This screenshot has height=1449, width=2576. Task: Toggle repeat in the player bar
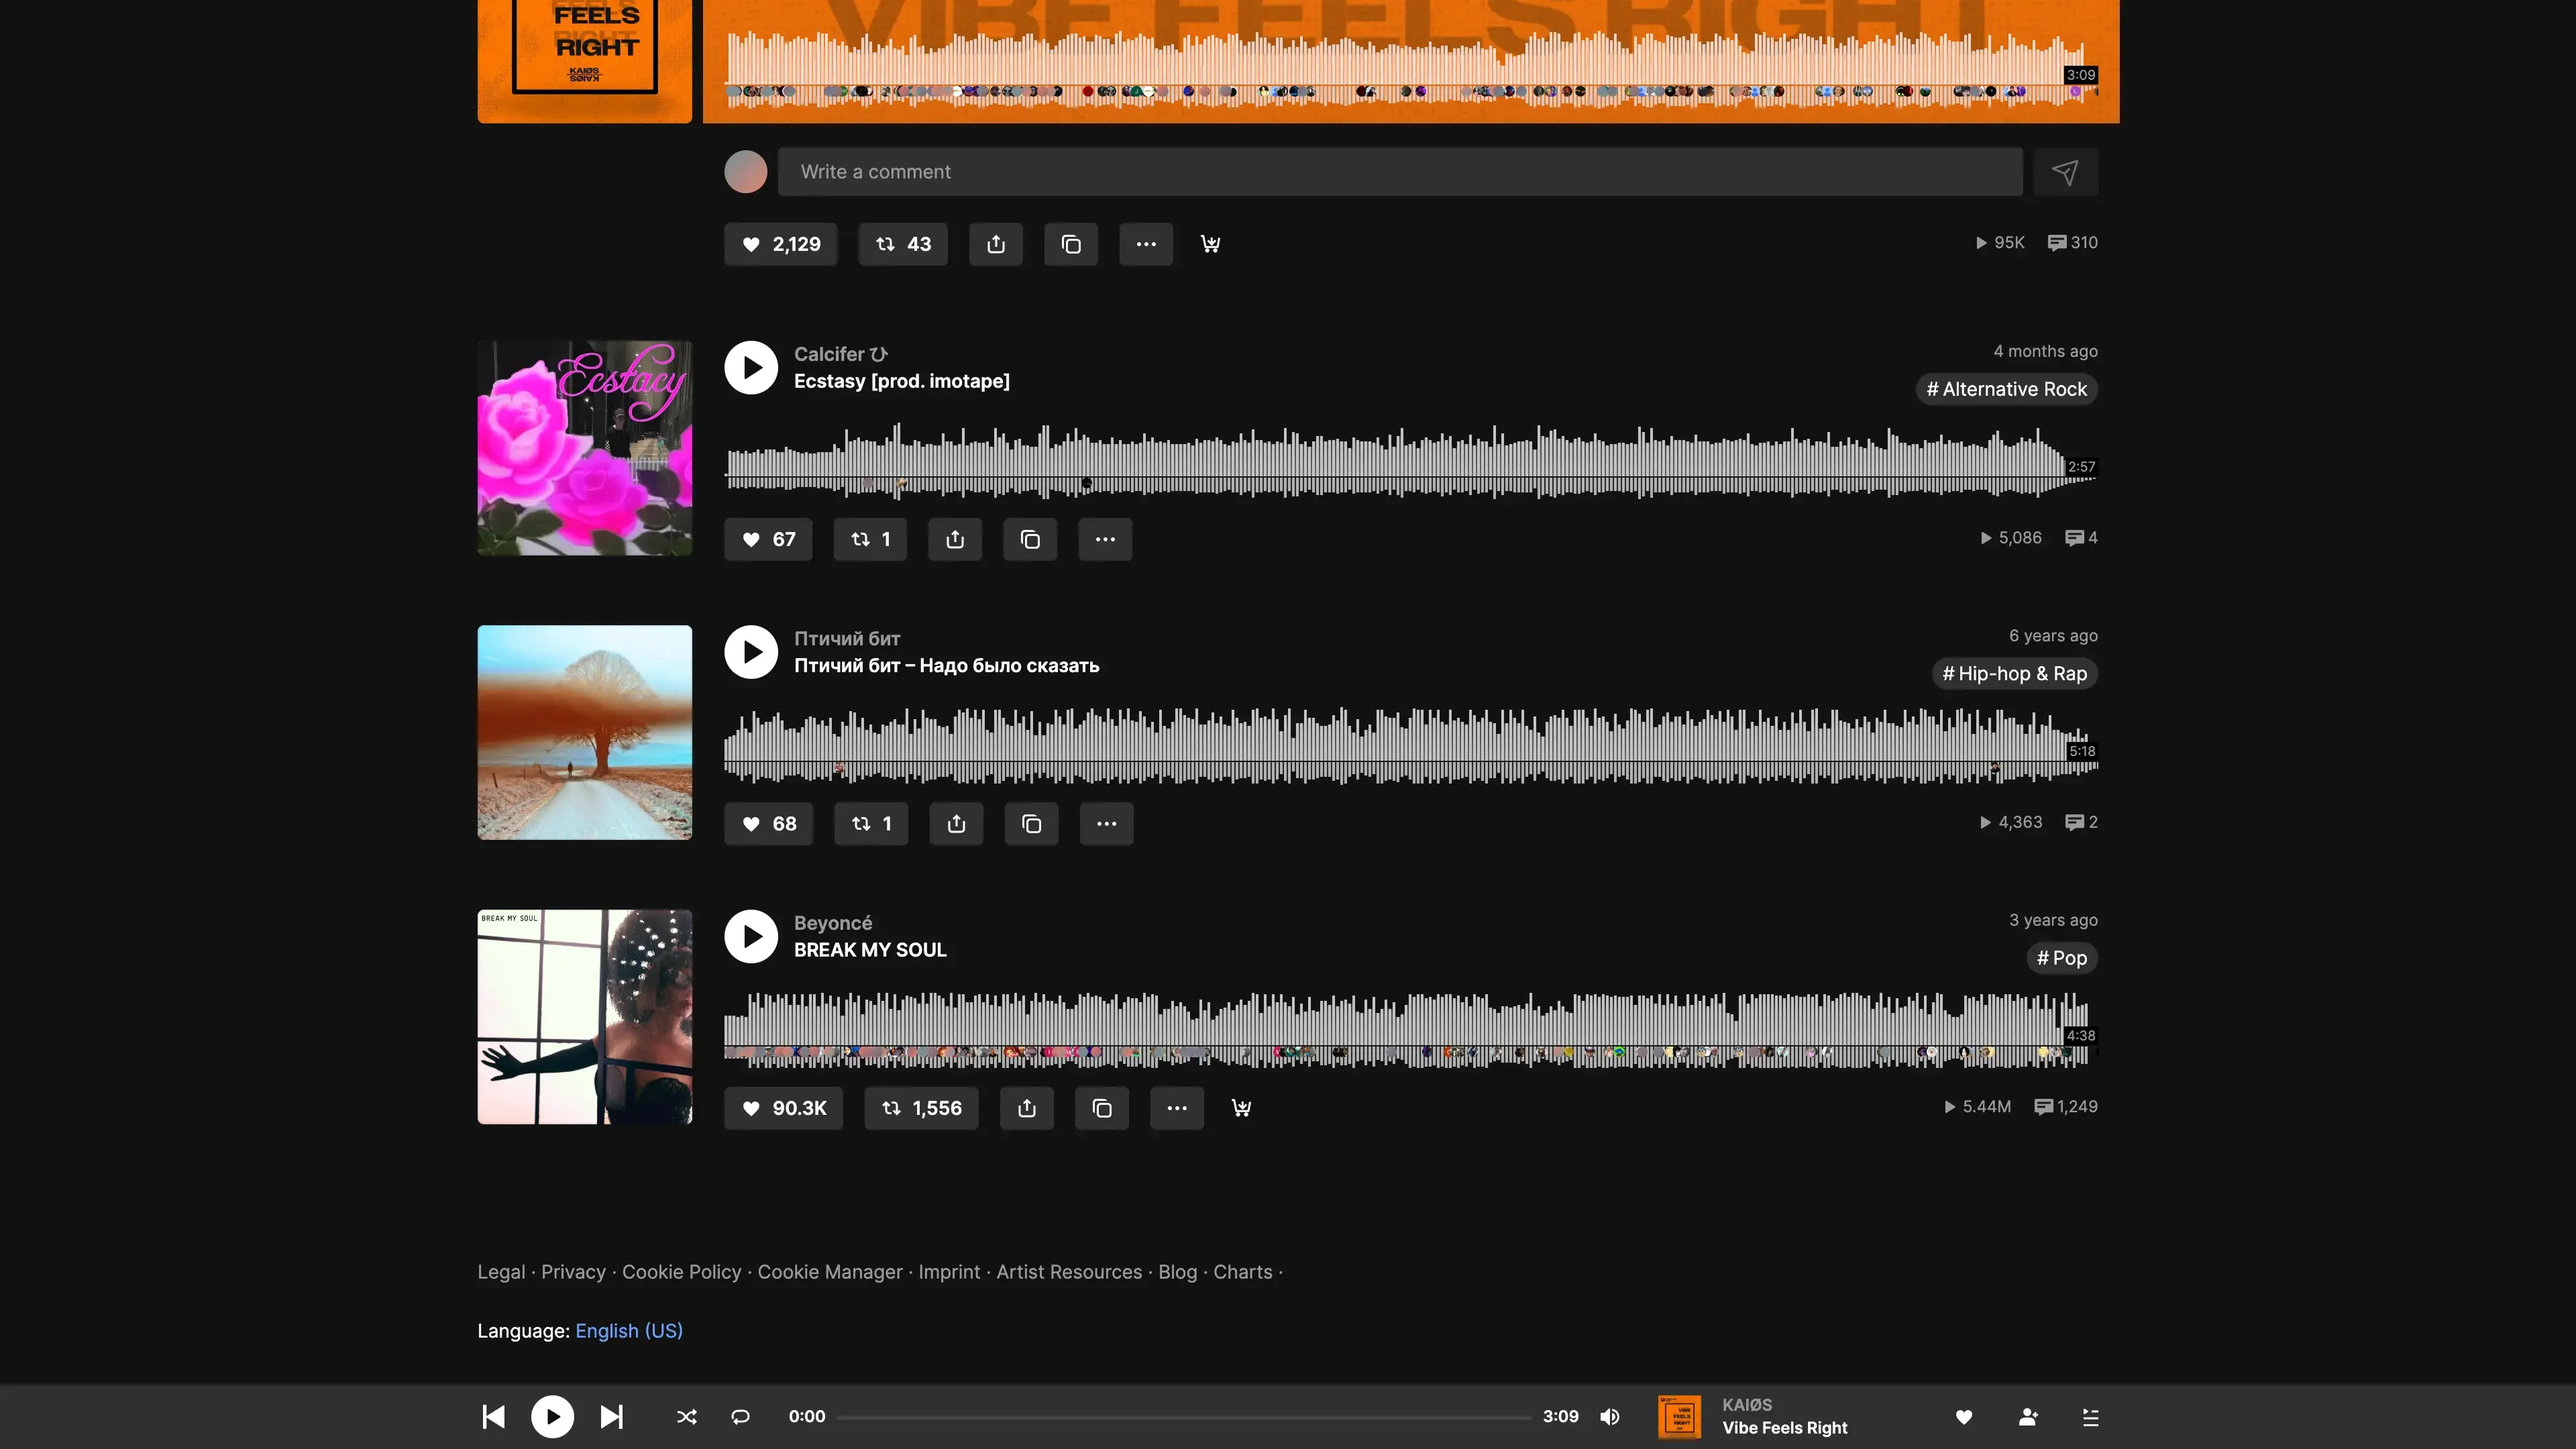[x=740, y=1417]
